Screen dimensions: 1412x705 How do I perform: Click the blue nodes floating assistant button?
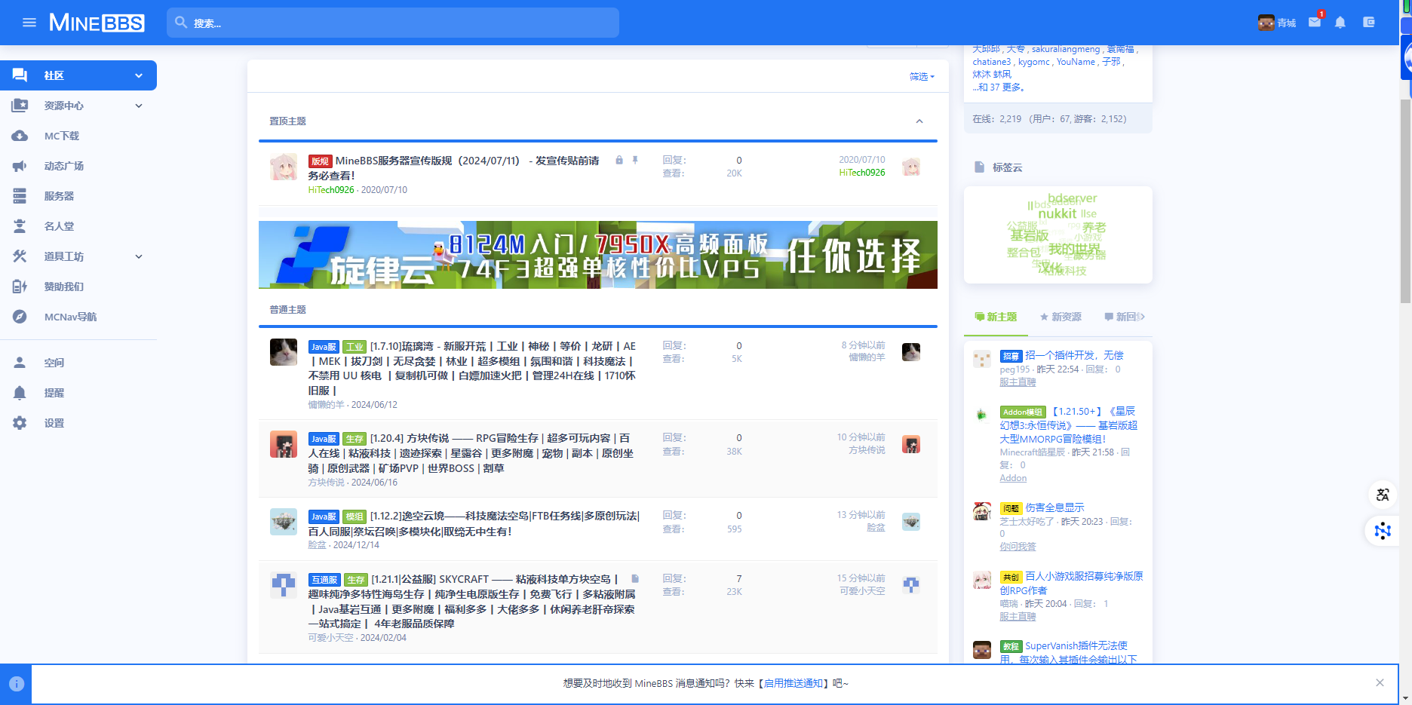tap(1383, 531)
